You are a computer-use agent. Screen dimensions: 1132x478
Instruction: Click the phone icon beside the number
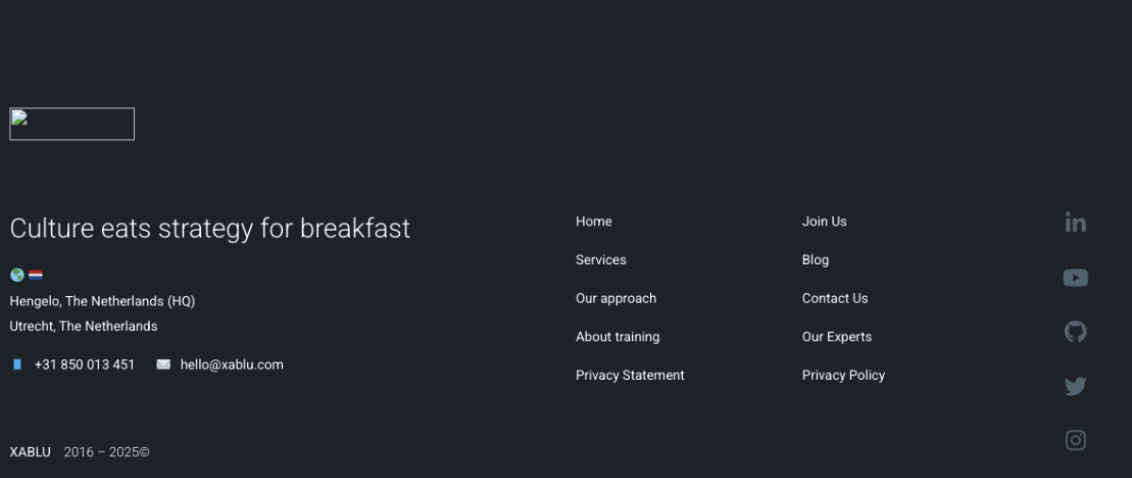point(17,365)
